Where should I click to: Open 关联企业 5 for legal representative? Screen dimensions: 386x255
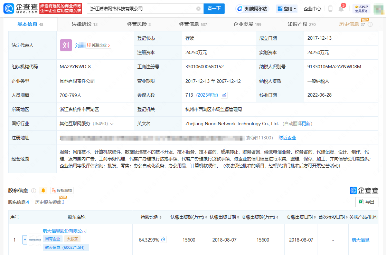tap(98, 45)
